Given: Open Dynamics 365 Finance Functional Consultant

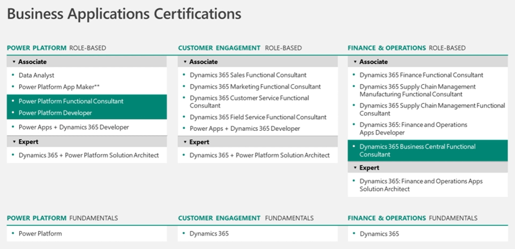Looking at the screenshot, I should click(421, 75).
